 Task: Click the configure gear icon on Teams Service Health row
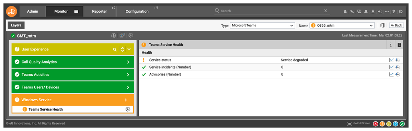128,110
